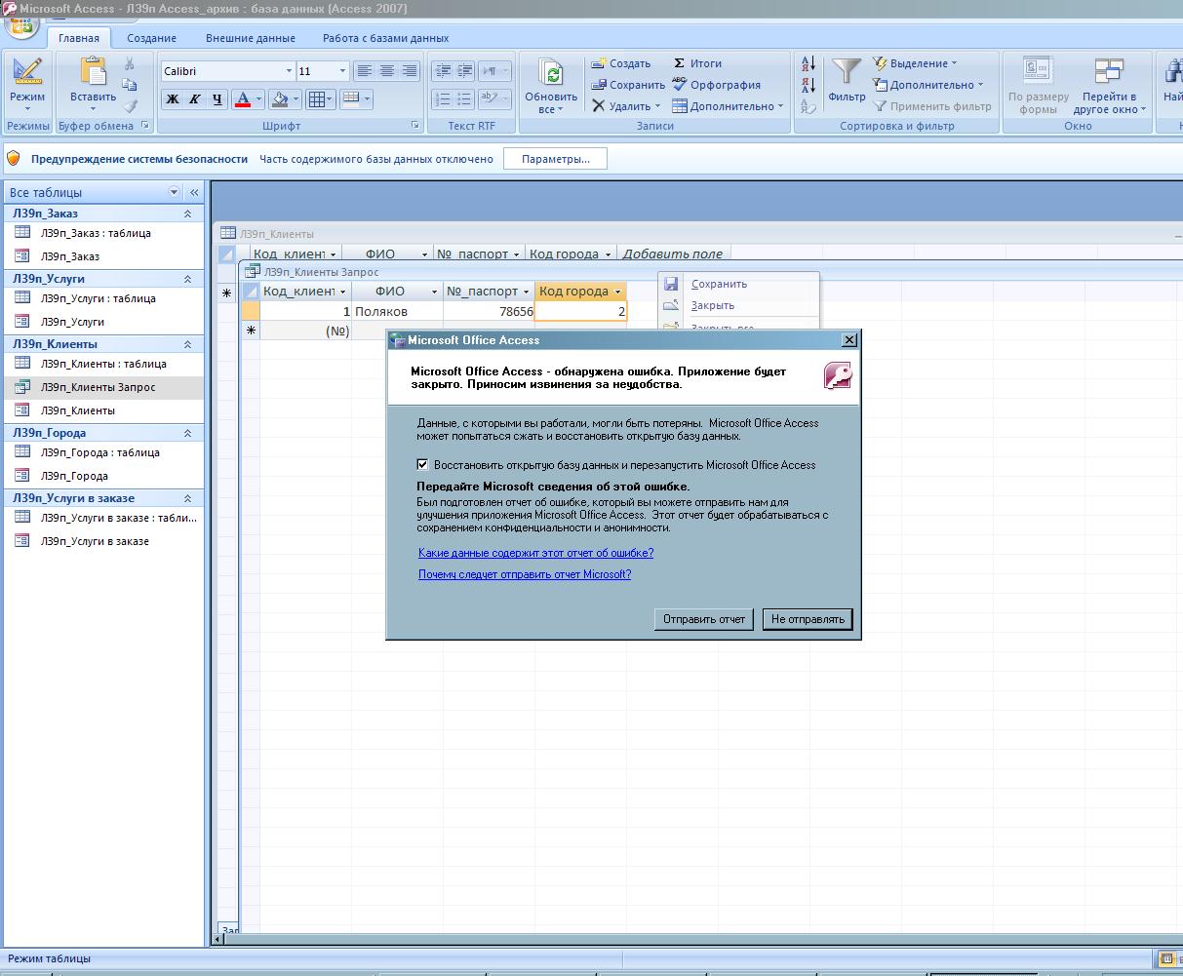Collapse the Л39п_Города group
Viewport: 1183px width, 976px height.
(188, 433)
